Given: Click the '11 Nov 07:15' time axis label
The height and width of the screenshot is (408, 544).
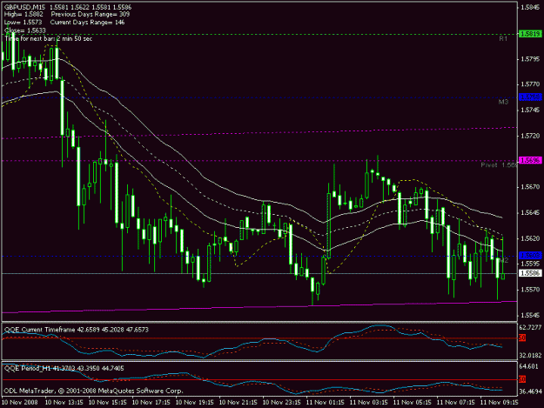Looking at the screenshot, I should click(456, 403).
